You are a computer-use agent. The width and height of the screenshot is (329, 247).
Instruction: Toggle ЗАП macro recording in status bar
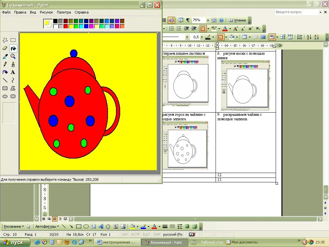pyautogui.click(x=125, y=234)
